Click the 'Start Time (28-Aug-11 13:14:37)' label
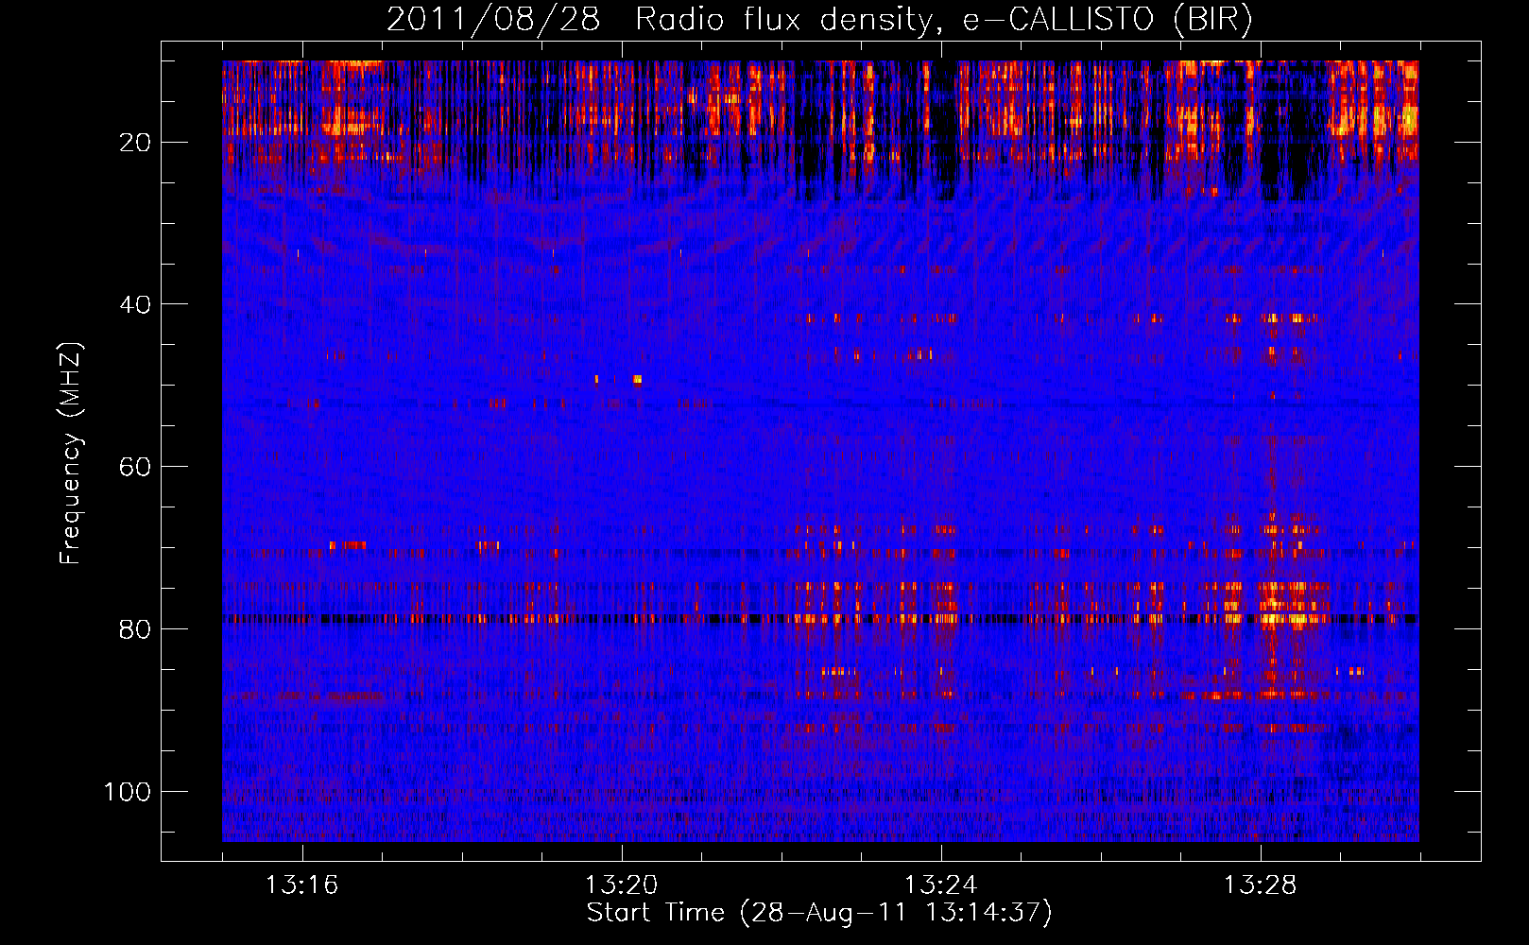 click(x=819, y=913)
